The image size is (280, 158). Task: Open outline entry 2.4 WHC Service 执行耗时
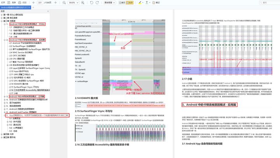coord(21,53)
